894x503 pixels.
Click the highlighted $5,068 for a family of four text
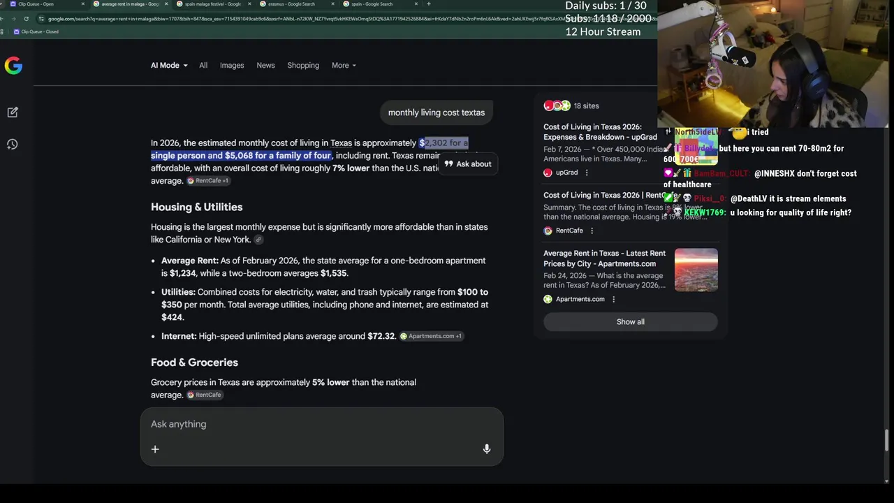point(278,156)
